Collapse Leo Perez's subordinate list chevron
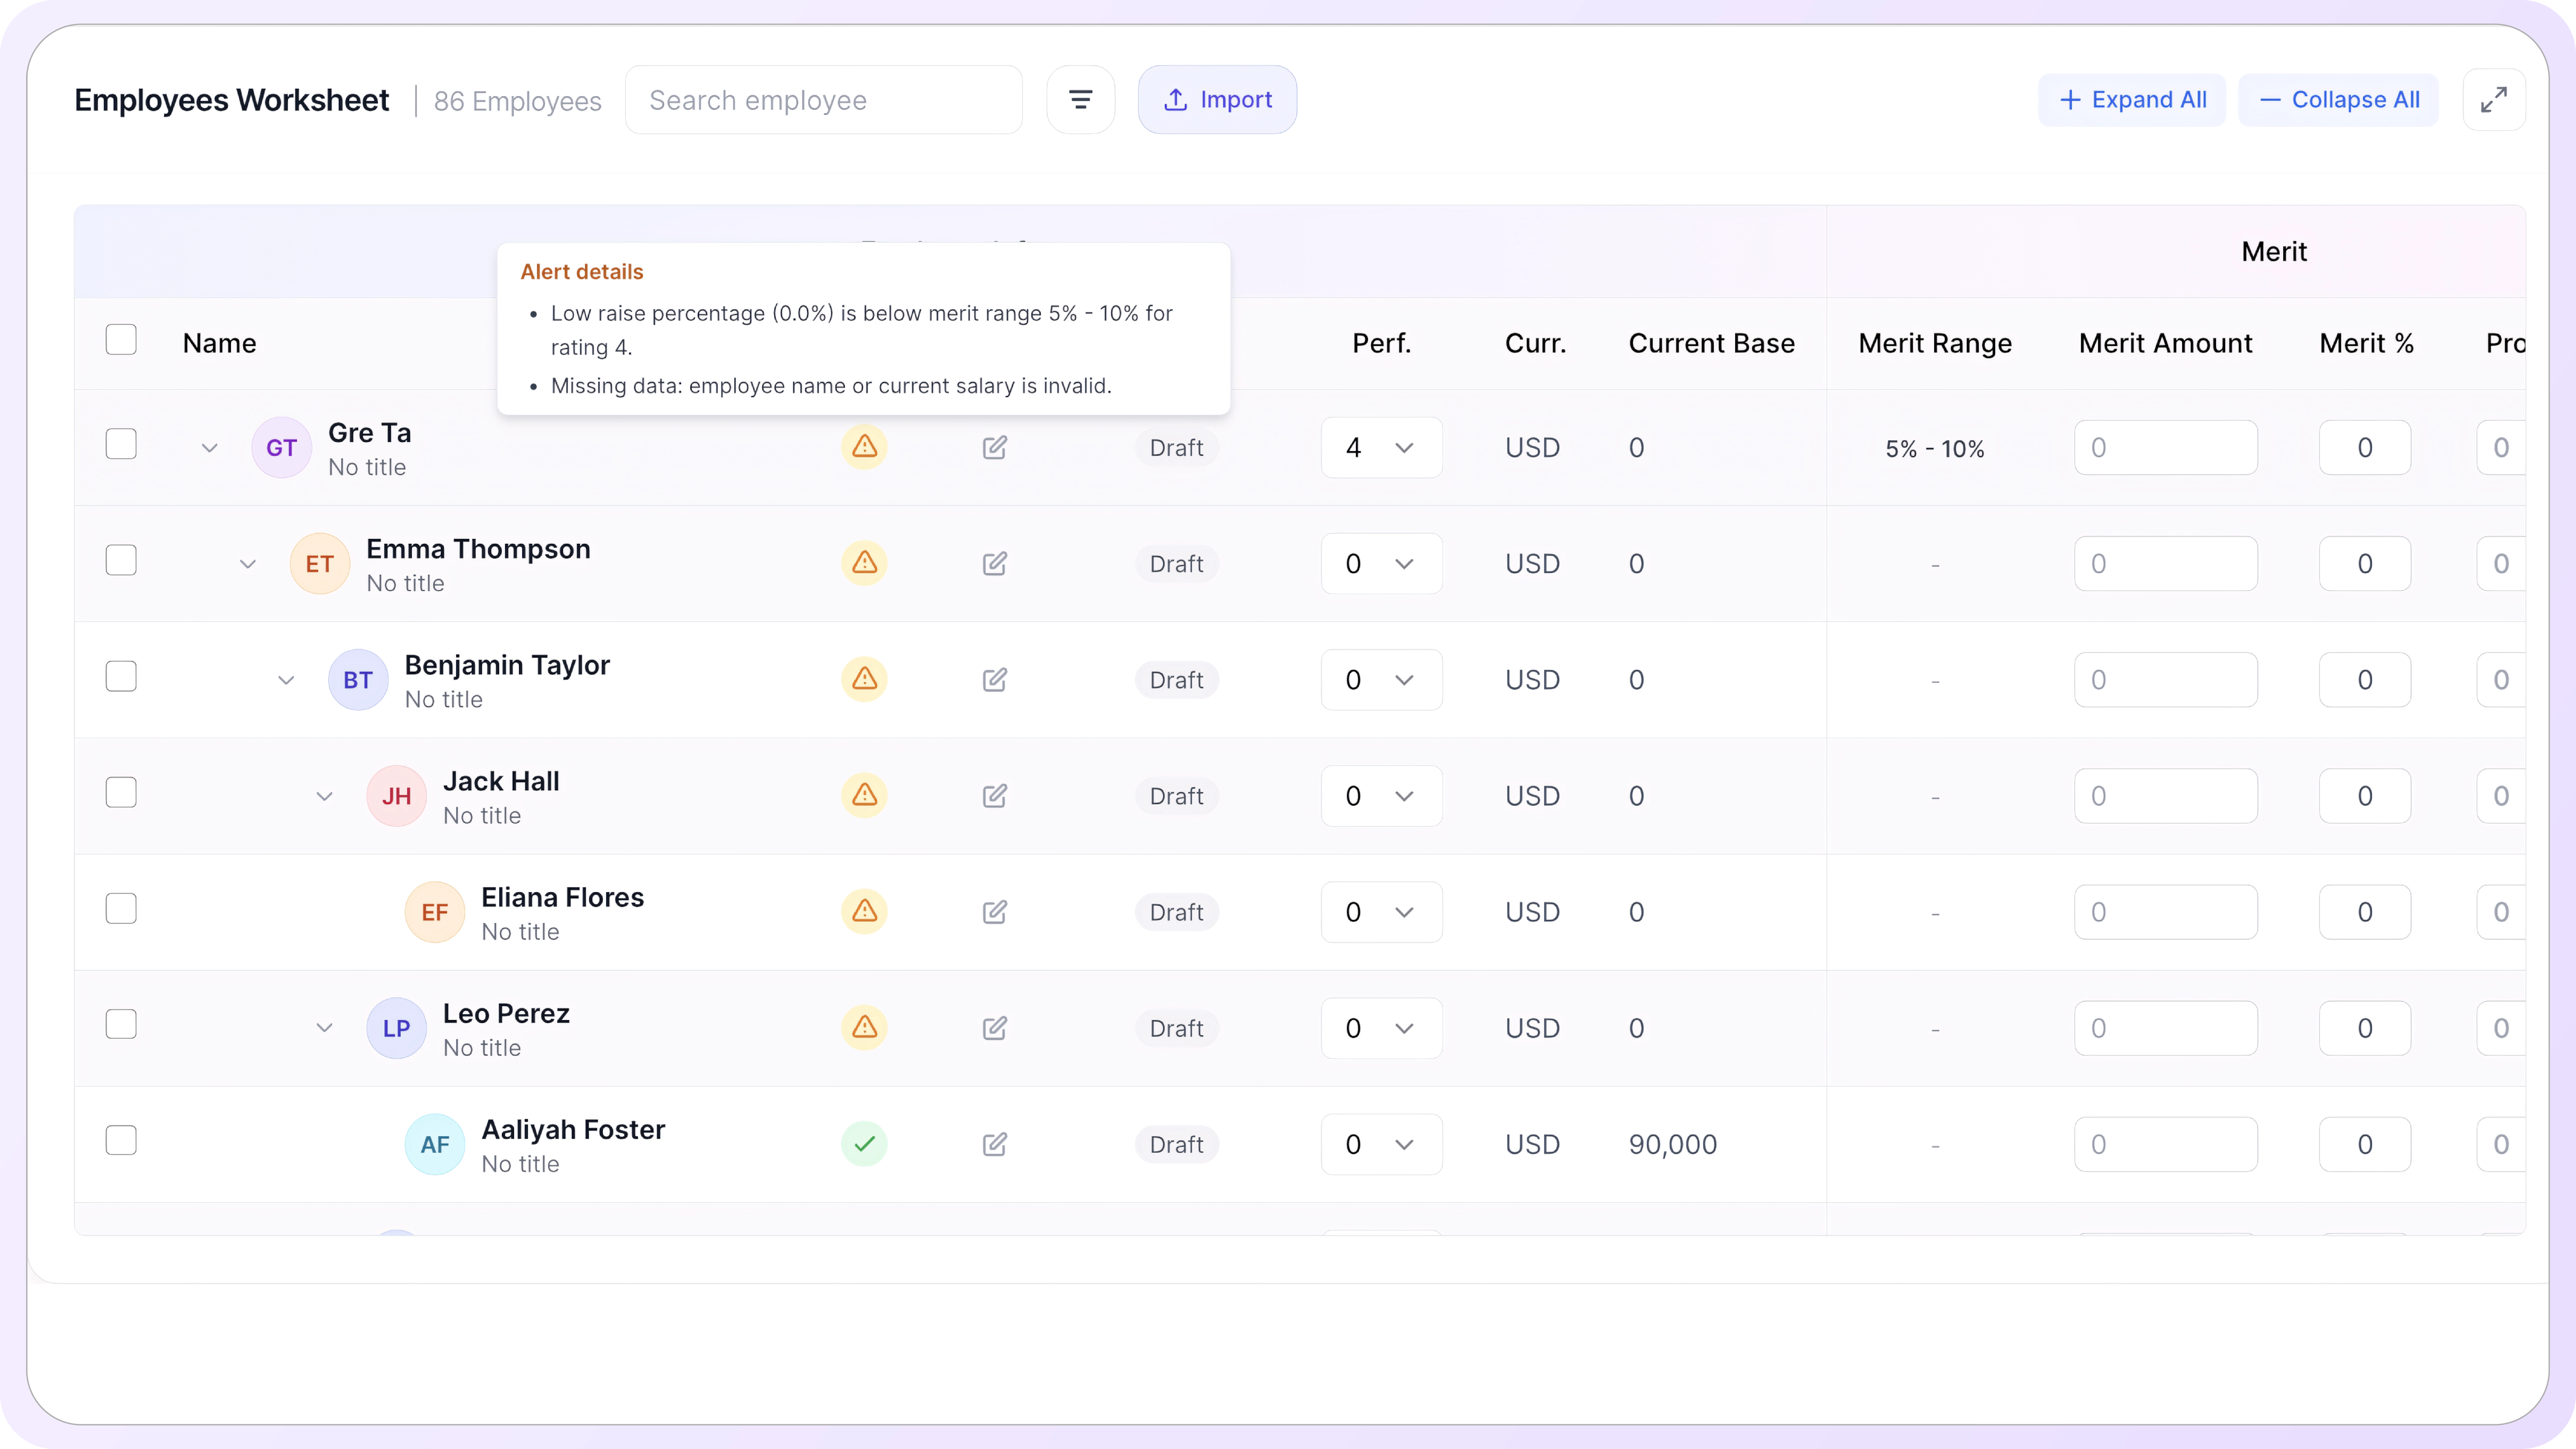Image resolution: width=2576 pixels, height=1449 pixels. (324, 1028)
